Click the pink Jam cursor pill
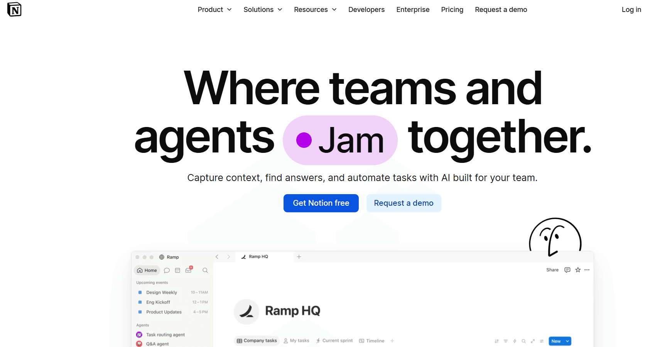 (x=340, y=140)
